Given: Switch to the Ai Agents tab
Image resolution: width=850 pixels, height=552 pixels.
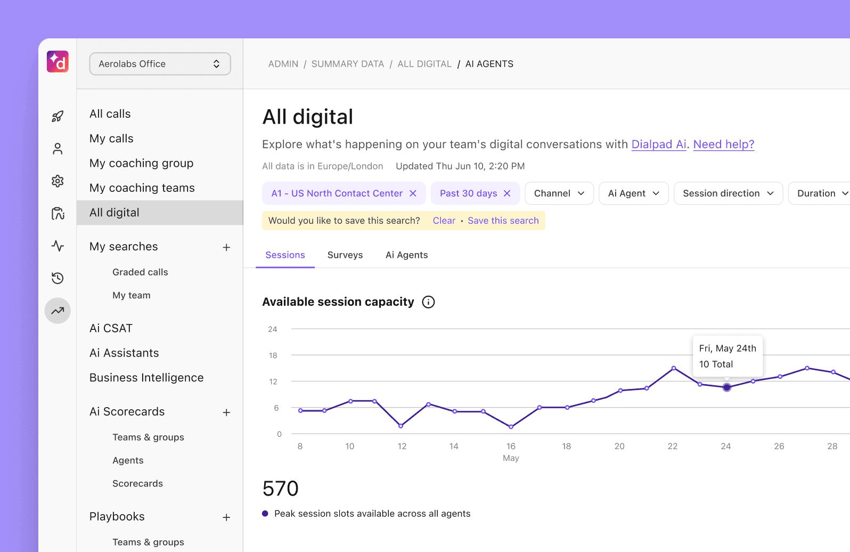Looking at the screenshot, I should coord(406,255).
